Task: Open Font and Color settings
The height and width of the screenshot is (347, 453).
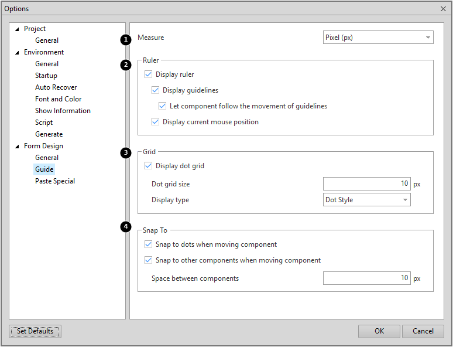Action: click(58, 99)
